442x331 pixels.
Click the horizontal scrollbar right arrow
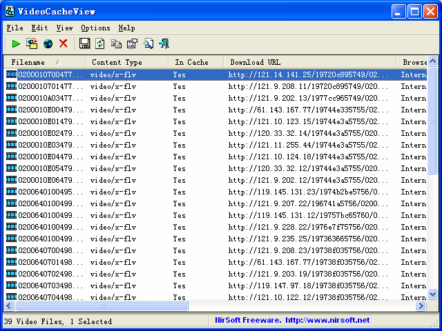pyautogui.click(x=422, y=306)
